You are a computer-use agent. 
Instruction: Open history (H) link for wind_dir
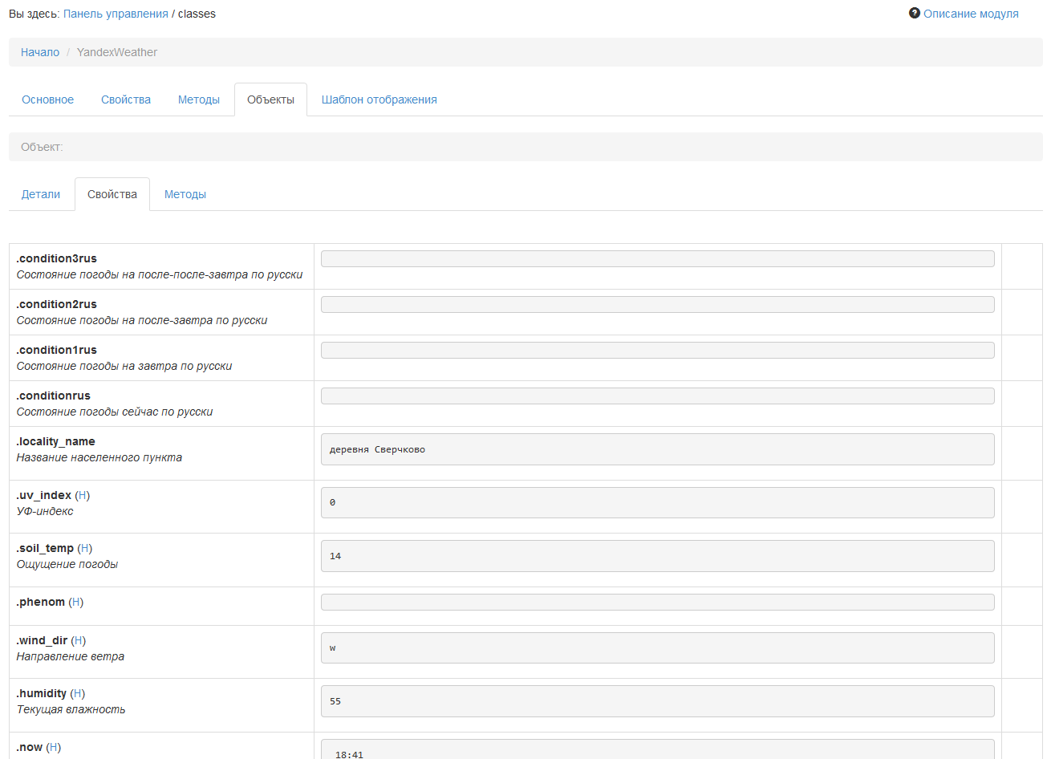point(79,640)
